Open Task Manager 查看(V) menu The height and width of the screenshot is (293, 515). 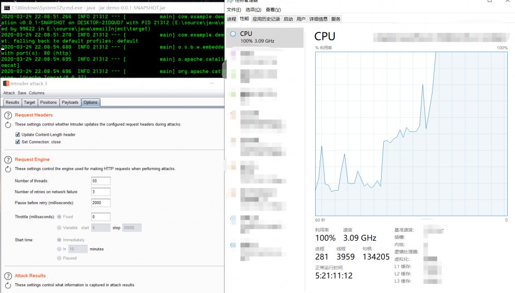(273, 9)
